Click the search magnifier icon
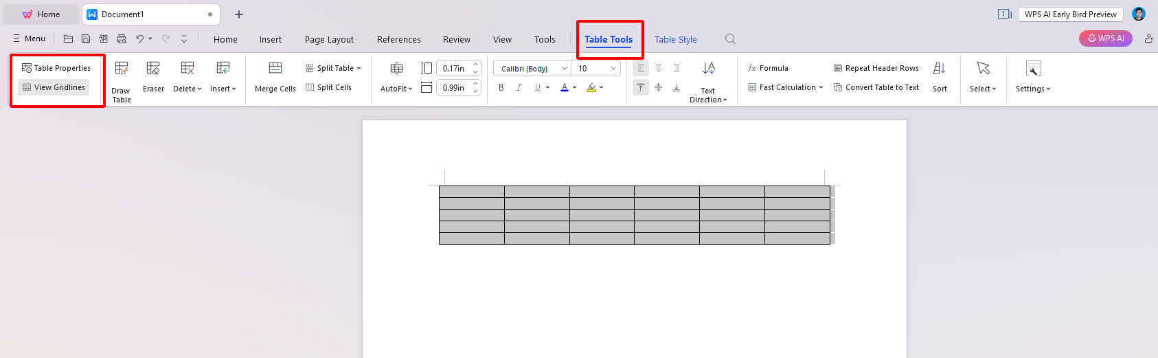This screenshot has height=358, width=1158. pos(730,39)
